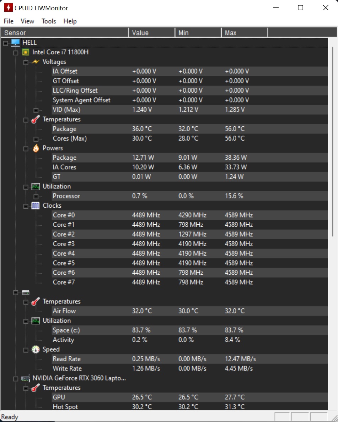The image size is (338, 422).
Task: Click the drive Utilization graph icon
Action: pyautogui.click(x=36, y=321)
